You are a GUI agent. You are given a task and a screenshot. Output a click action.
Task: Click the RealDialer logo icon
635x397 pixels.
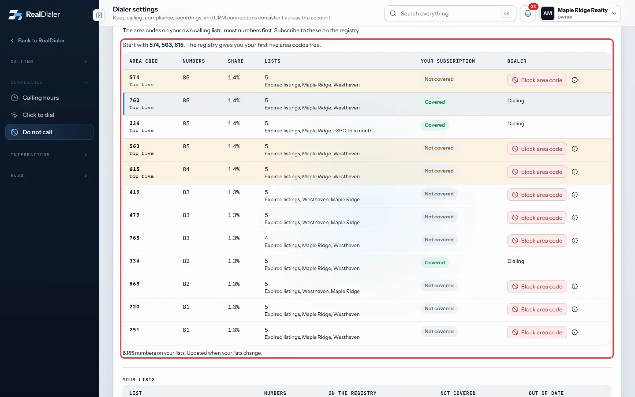click(x=15, y=15)
